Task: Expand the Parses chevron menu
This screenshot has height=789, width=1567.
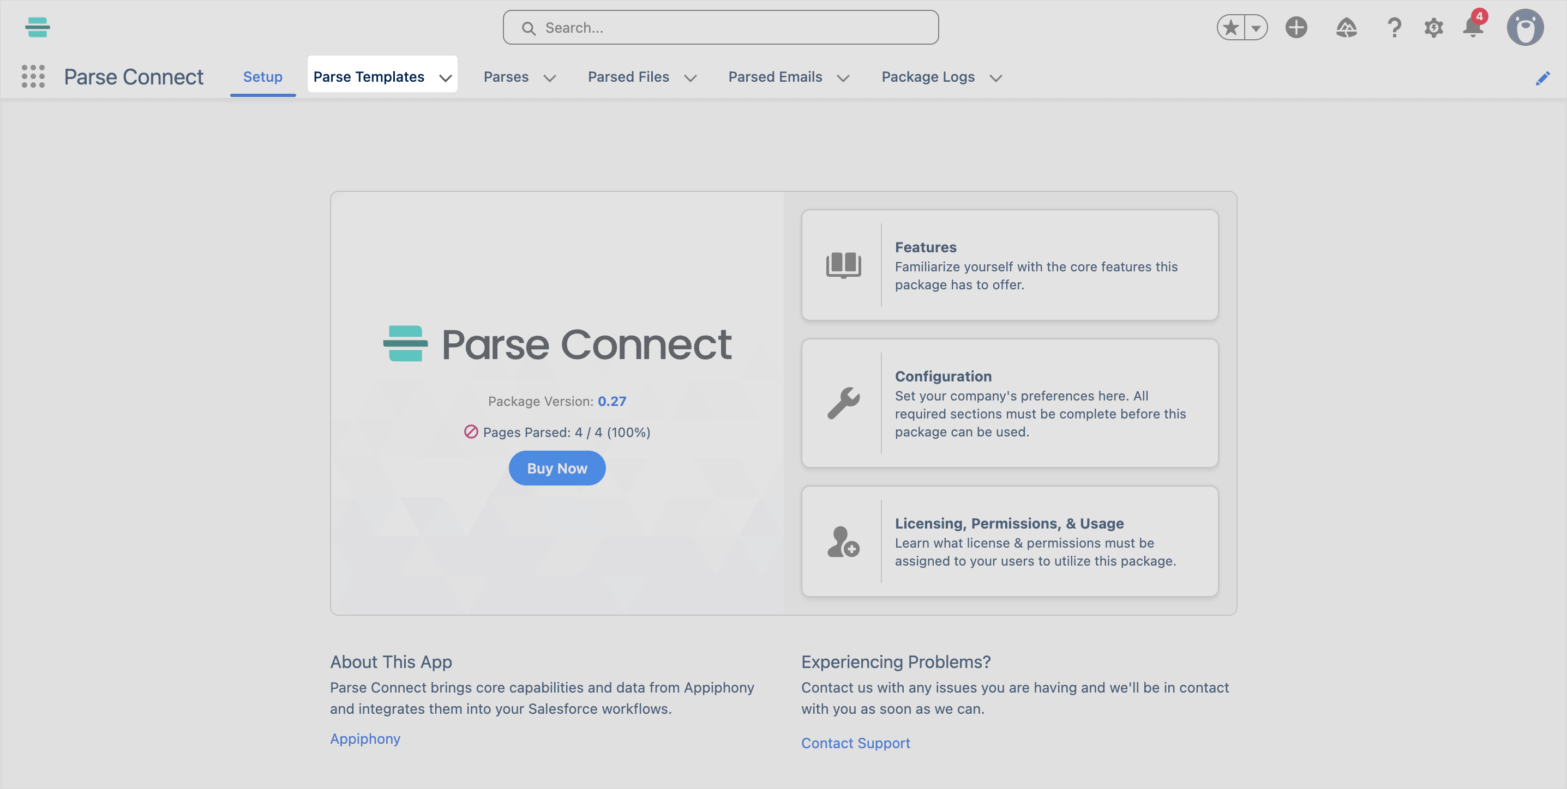Action: [x=549, y=78]
